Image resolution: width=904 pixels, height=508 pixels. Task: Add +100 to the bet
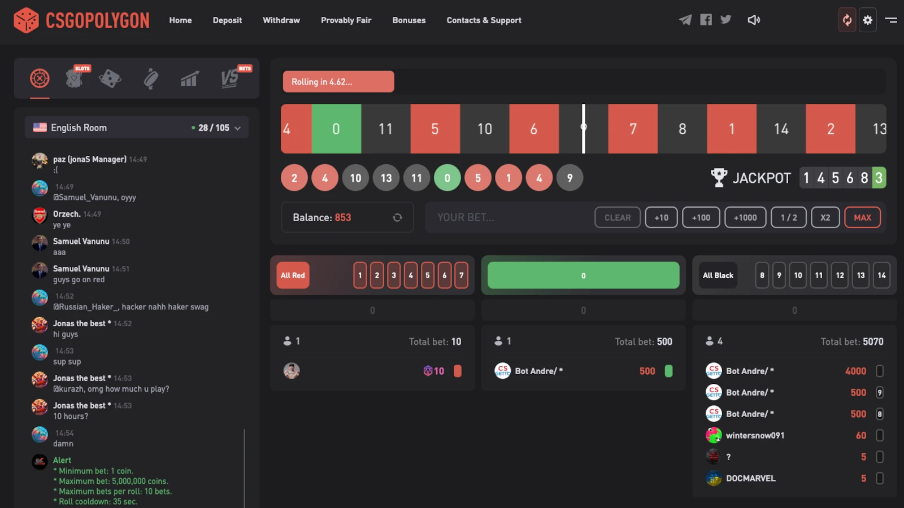click(x=701, y=217)
